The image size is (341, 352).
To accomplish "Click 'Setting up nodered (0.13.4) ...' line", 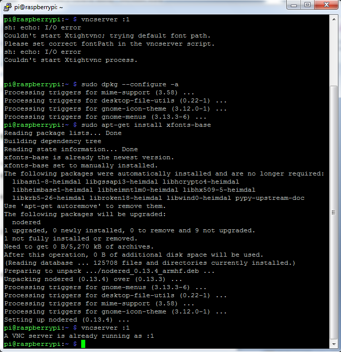I will (66, 320).
